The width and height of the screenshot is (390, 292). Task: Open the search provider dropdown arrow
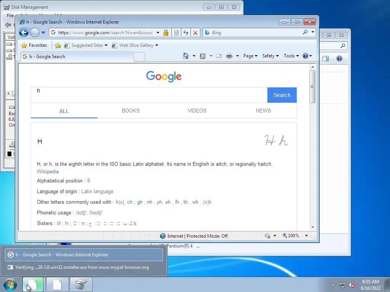click(x=313, y=32)
